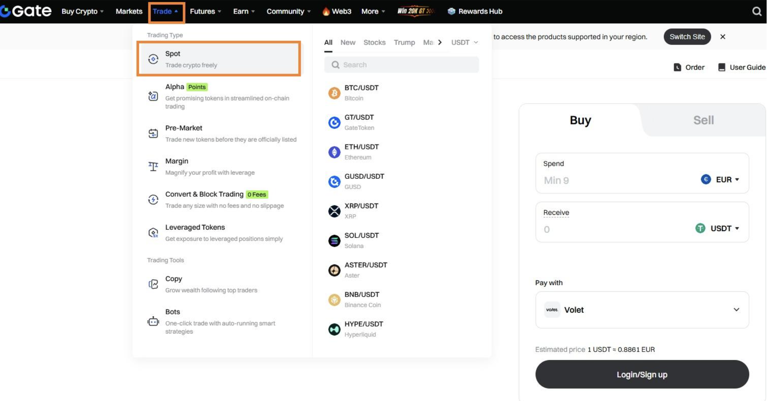This screenshot has width=767, height=401.
Task: Open the search magnifier in top bar
Action: click(757, 11)
